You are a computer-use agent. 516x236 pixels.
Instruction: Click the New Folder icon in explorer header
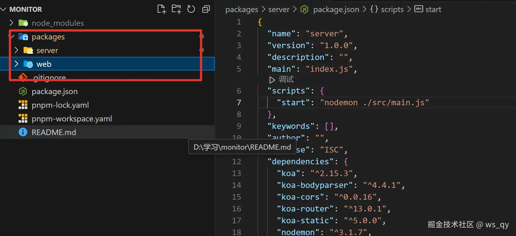tap(176, 9)
